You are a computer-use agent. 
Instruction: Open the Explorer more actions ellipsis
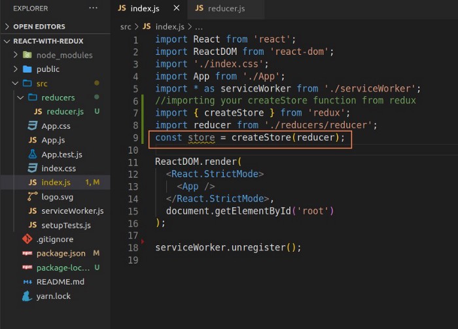(x=93, y=8)
